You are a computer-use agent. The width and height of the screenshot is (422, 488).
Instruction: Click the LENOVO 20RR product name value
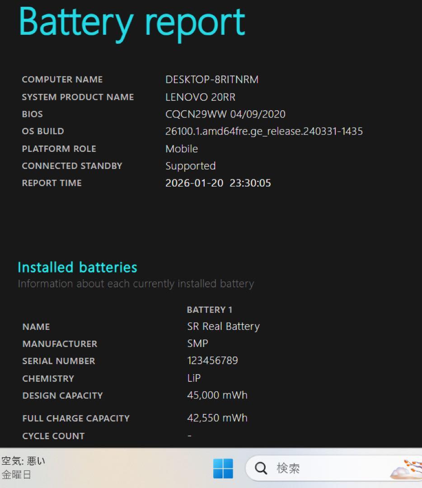200,97
